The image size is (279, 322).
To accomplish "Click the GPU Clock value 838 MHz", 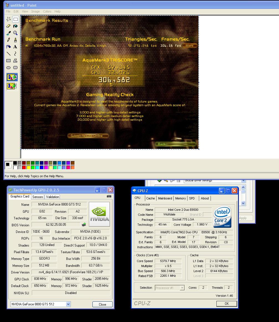I will click(40, 279).
